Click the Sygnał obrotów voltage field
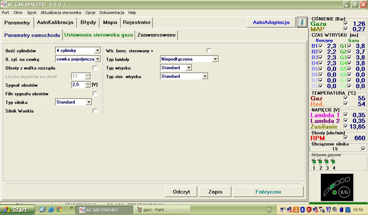Viewport: 368px width, 215px height. point(78,85)
